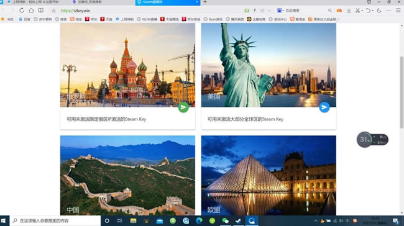The image size is (404, 226).
Task: Bookmark this page with the star icon
Action: [x=53, y=11]
